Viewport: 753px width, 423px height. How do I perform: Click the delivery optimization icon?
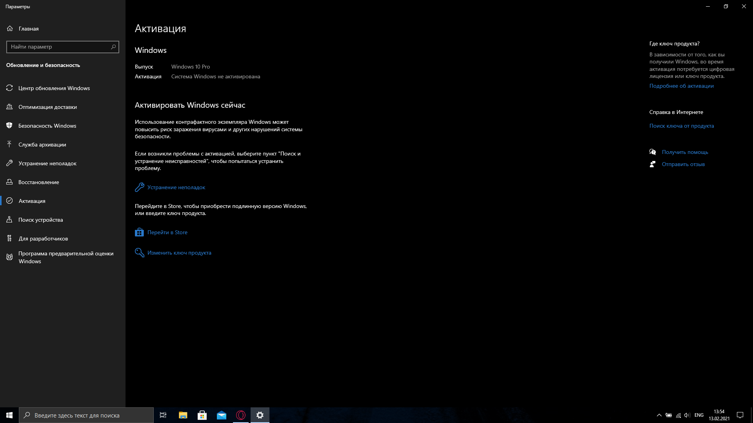tap(9, 107)
